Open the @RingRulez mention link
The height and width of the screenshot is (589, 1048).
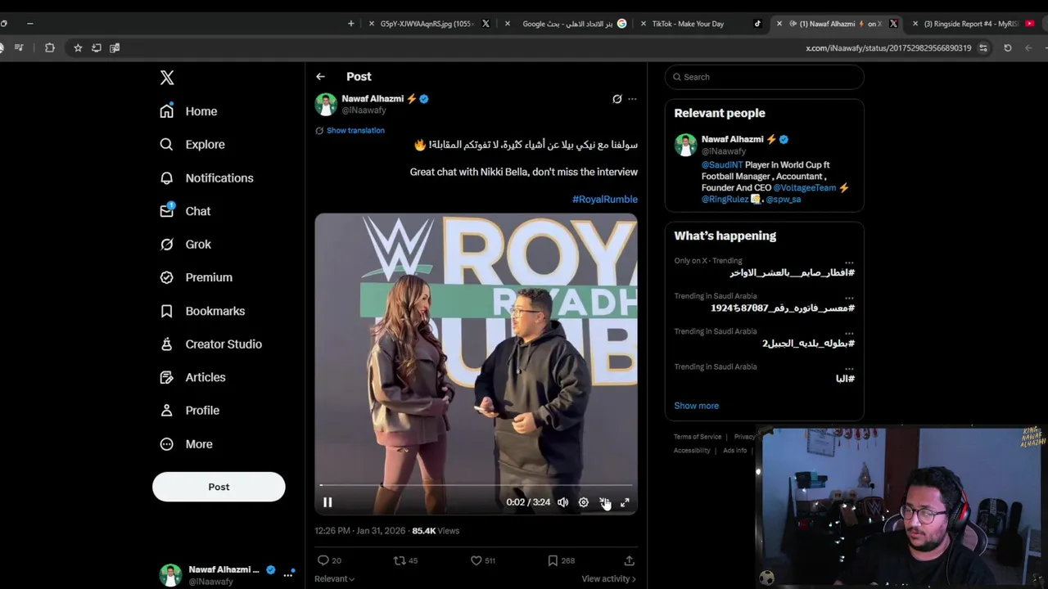[x=725, y=199]
